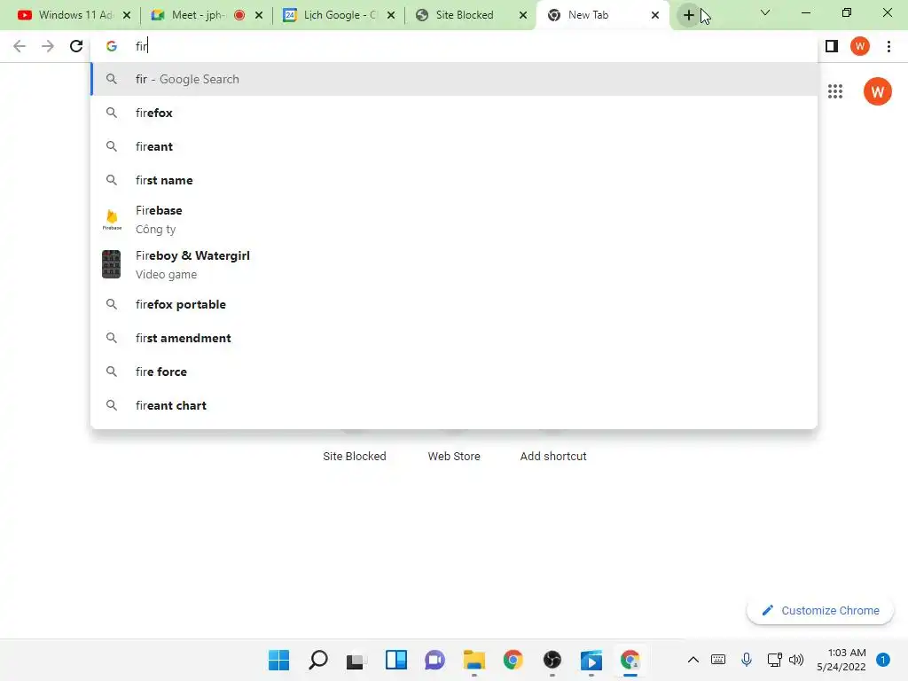
Task: Open network settings tray icon
Action: 774,660
